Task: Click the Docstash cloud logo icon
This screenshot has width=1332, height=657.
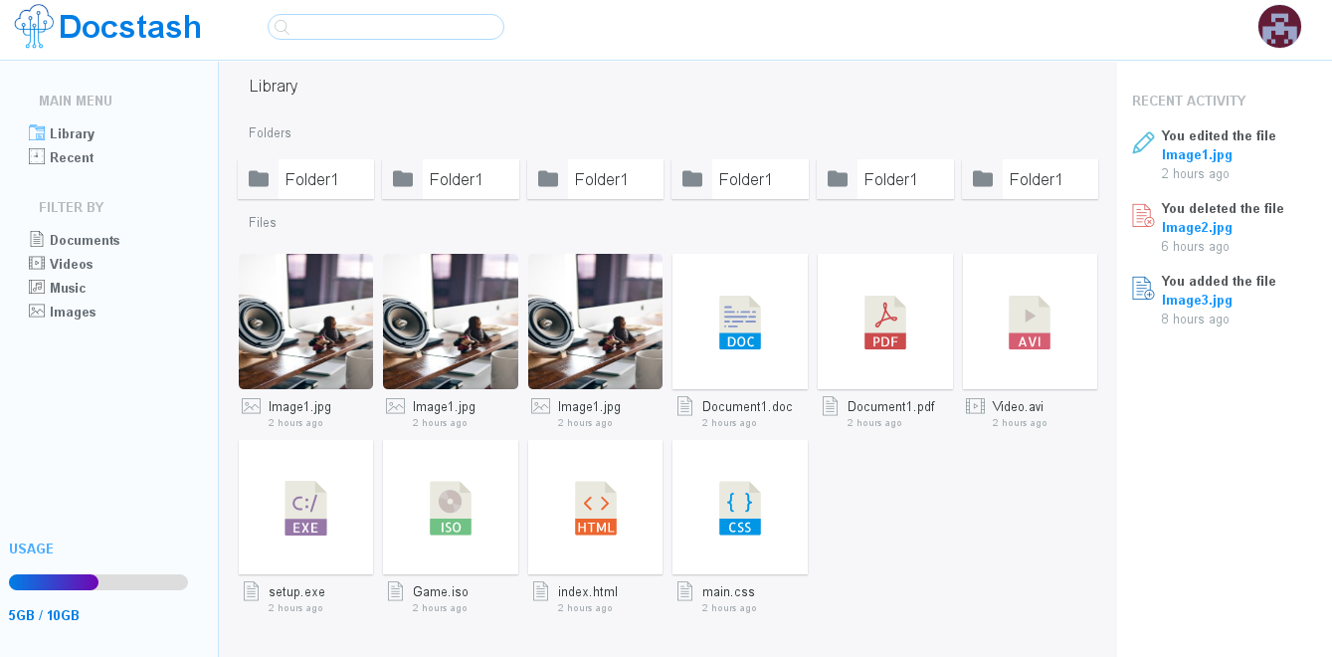Action: click(34, 27)
